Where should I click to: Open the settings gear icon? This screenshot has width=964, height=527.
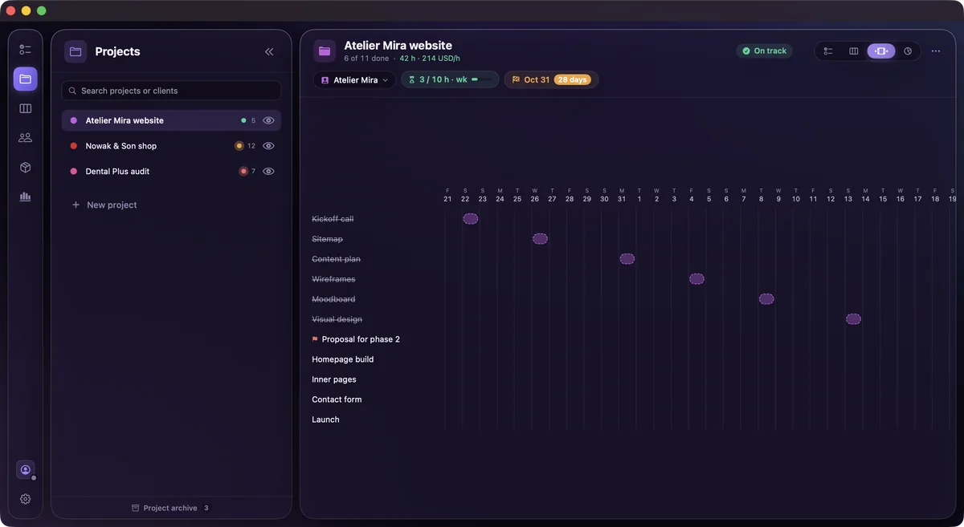click(x=25, y=499)
